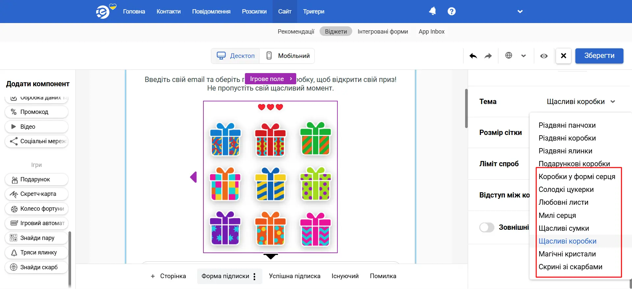The width and height of the screenshot is (632, 289).
Task: Toggle the Зовнішні switch
Action: click(x=487, y=227)
